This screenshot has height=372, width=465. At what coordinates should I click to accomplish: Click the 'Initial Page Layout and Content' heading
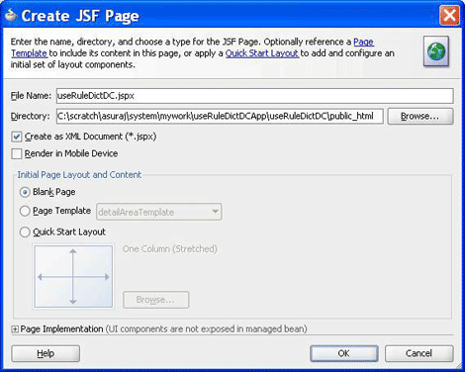point(79,175)
